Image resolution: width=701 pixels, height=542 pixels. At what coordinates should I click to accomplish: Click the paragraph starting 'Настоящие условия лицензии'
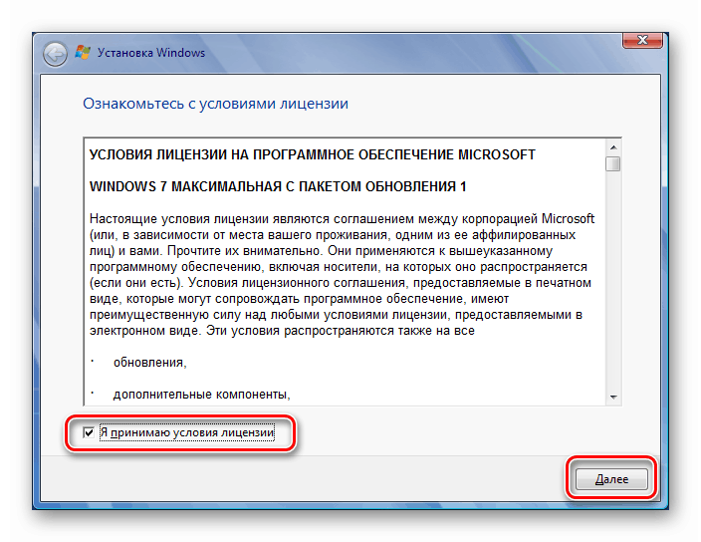(x=342, y=275)
